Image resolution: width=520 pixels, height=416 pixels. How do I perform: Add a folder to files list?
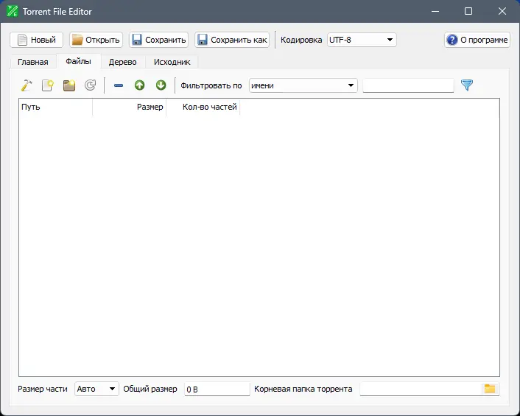click(69, 85)
